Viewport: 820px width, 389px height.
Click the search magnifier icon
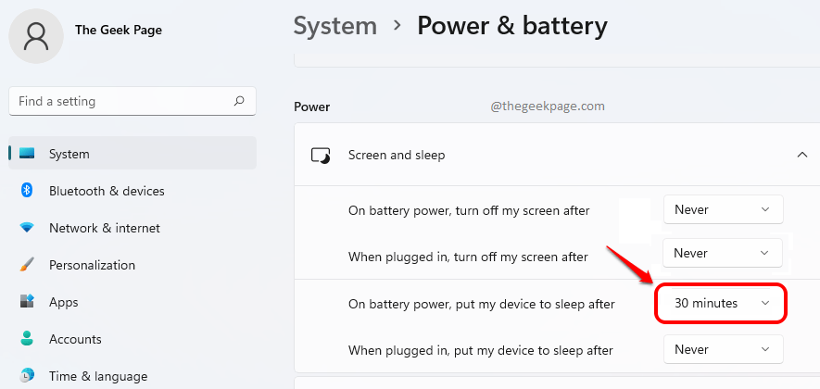pos(239,101)
